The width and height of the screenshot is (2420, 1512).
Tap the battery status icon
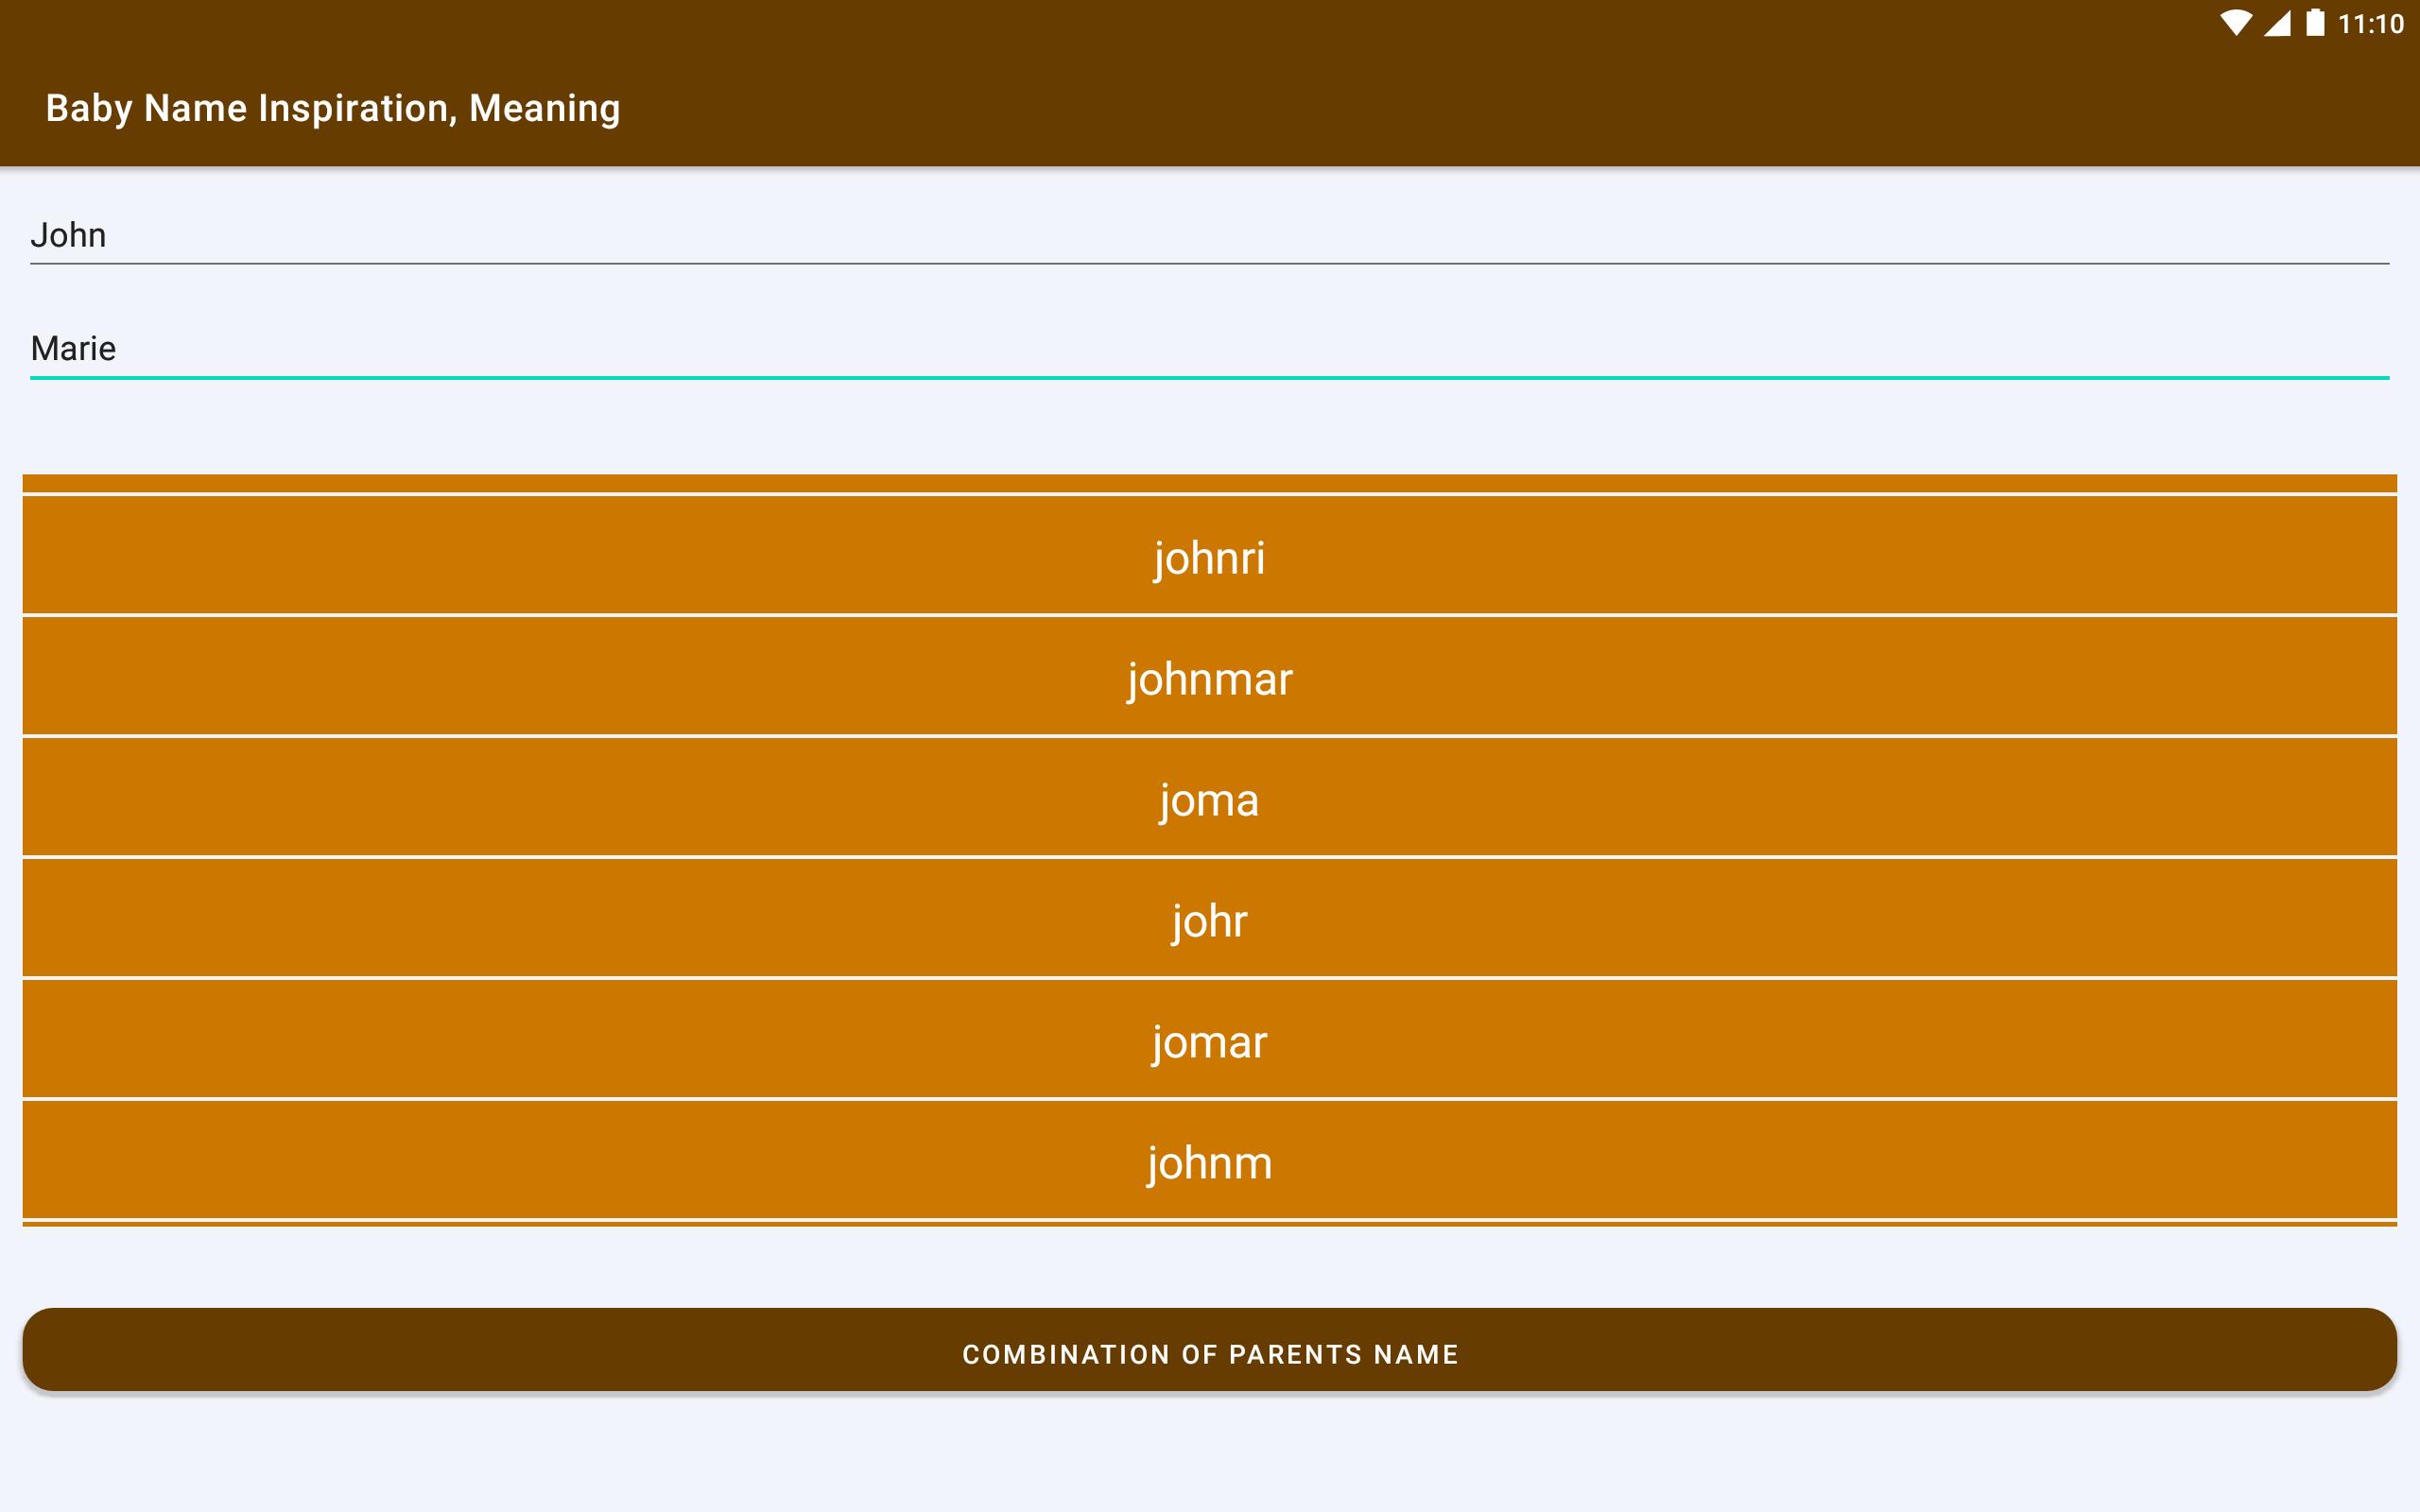tap(2315, 23)
